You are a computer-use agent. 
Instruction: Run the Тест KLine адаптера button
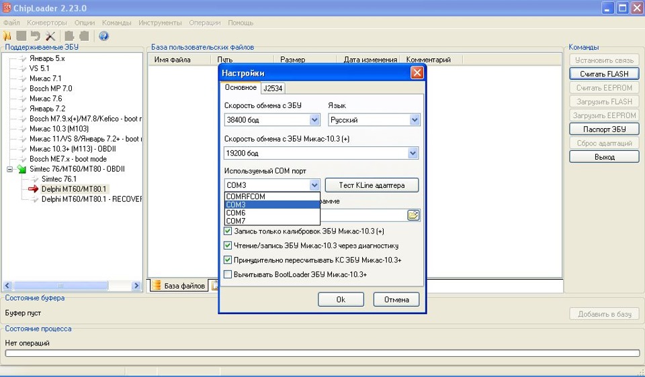tap(372, 185)
